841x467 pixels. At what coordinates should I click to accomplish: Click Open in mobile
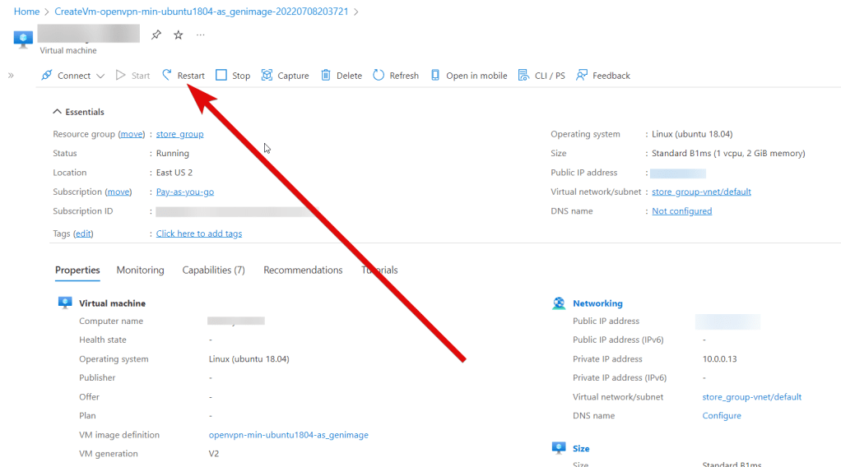[x=468, y=76]
